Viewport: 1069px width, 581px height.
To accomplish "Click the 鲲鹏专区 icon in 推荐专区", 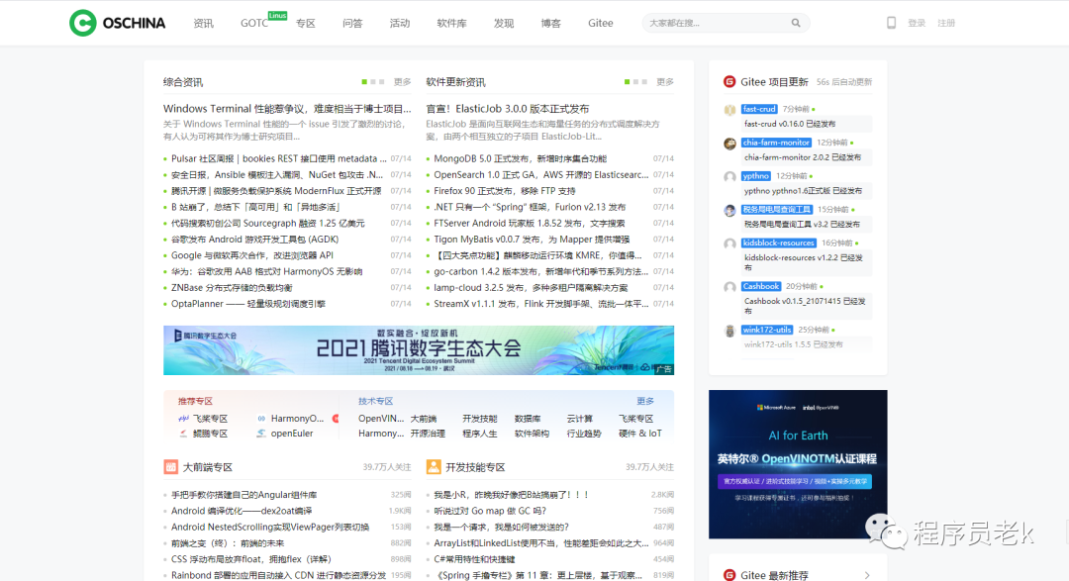I will pos(183,434).
